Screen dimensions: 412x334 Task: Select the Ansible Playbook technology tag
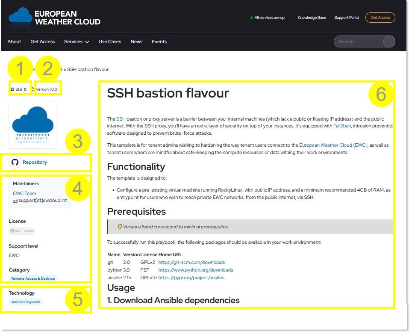(26, 302)
